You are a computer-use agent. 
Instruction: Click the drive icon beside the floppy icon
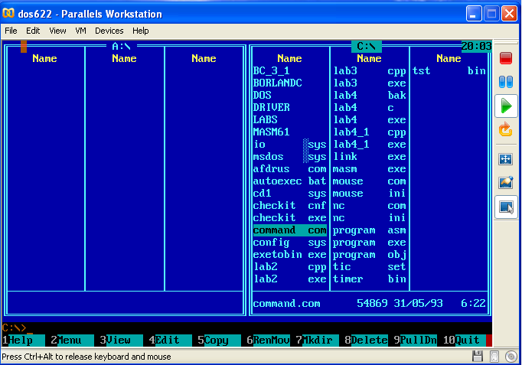[x=494, y=357]
